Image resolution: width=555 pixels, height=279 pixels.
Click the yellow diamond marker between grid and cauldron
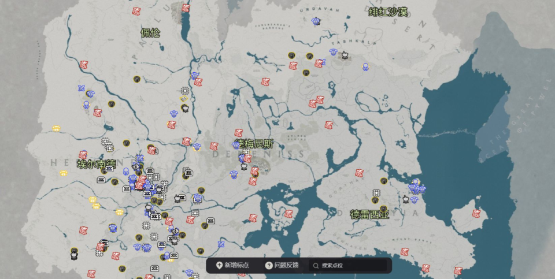(184, 99)
